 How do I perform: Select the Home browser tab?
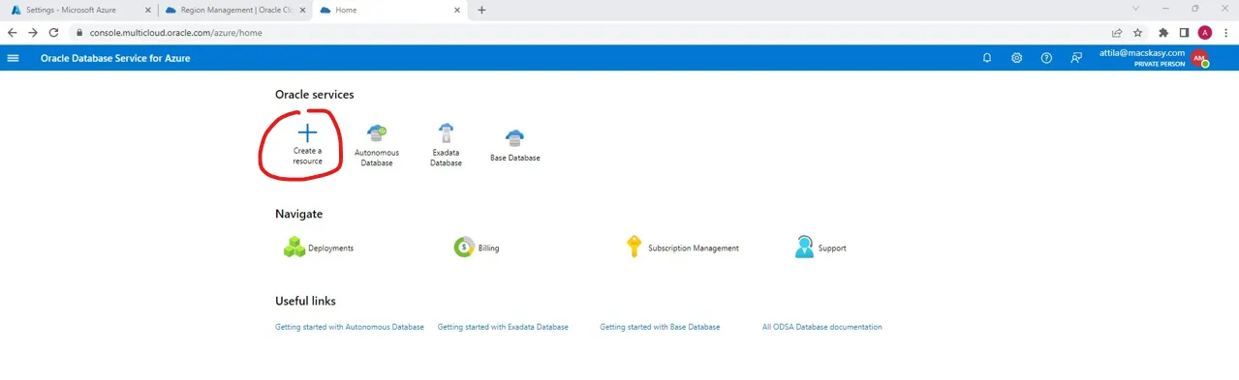(x=390, y=10)
